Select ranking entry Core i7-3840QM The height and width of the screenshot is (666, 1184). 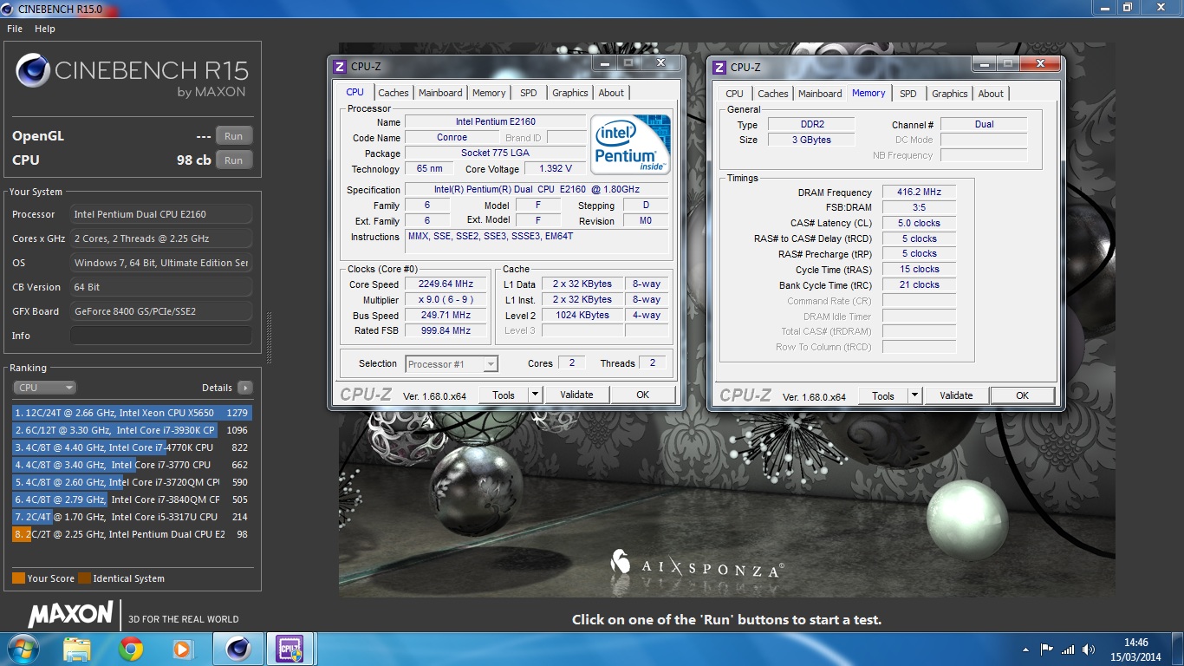(132, 499)
